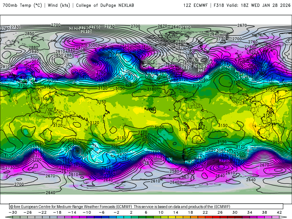
Task: Select the "10" legend value
Action: pyautogui.click(x=161, y=212)
